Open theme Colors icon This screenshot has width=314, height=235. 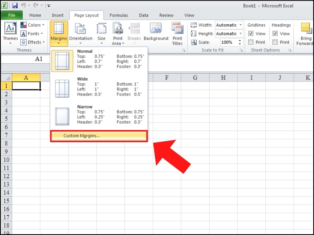[24, 25]
